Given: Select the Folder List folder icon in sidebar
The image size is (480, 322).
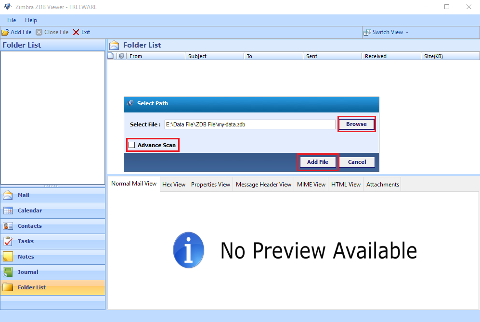Looking at the screenshot, I should (8, 287).
